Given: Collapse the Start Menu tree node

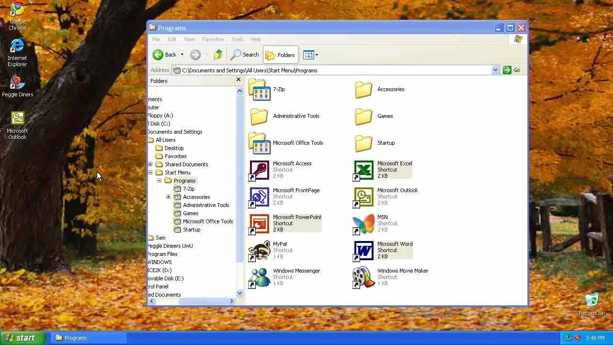Looking at the screenshot, I should pos(150,172).
